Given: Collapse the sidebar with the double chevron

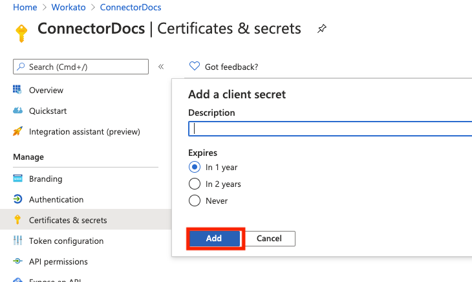Looking at the screenshot, I should point(161,67).
